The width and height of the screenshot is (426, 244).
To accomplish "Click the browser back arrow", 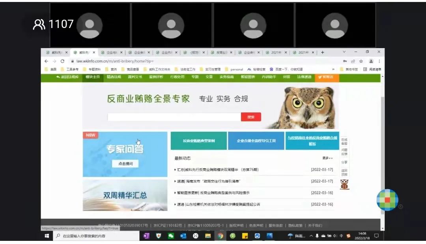I will (46, 61).
